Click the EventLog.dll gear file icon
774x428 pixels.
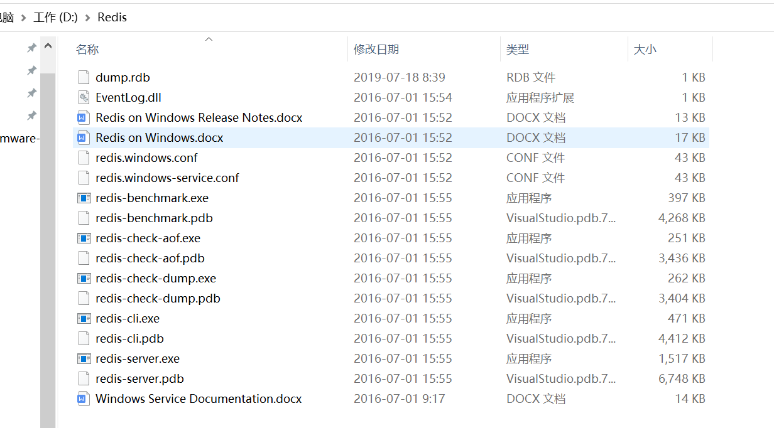point(84,97)
